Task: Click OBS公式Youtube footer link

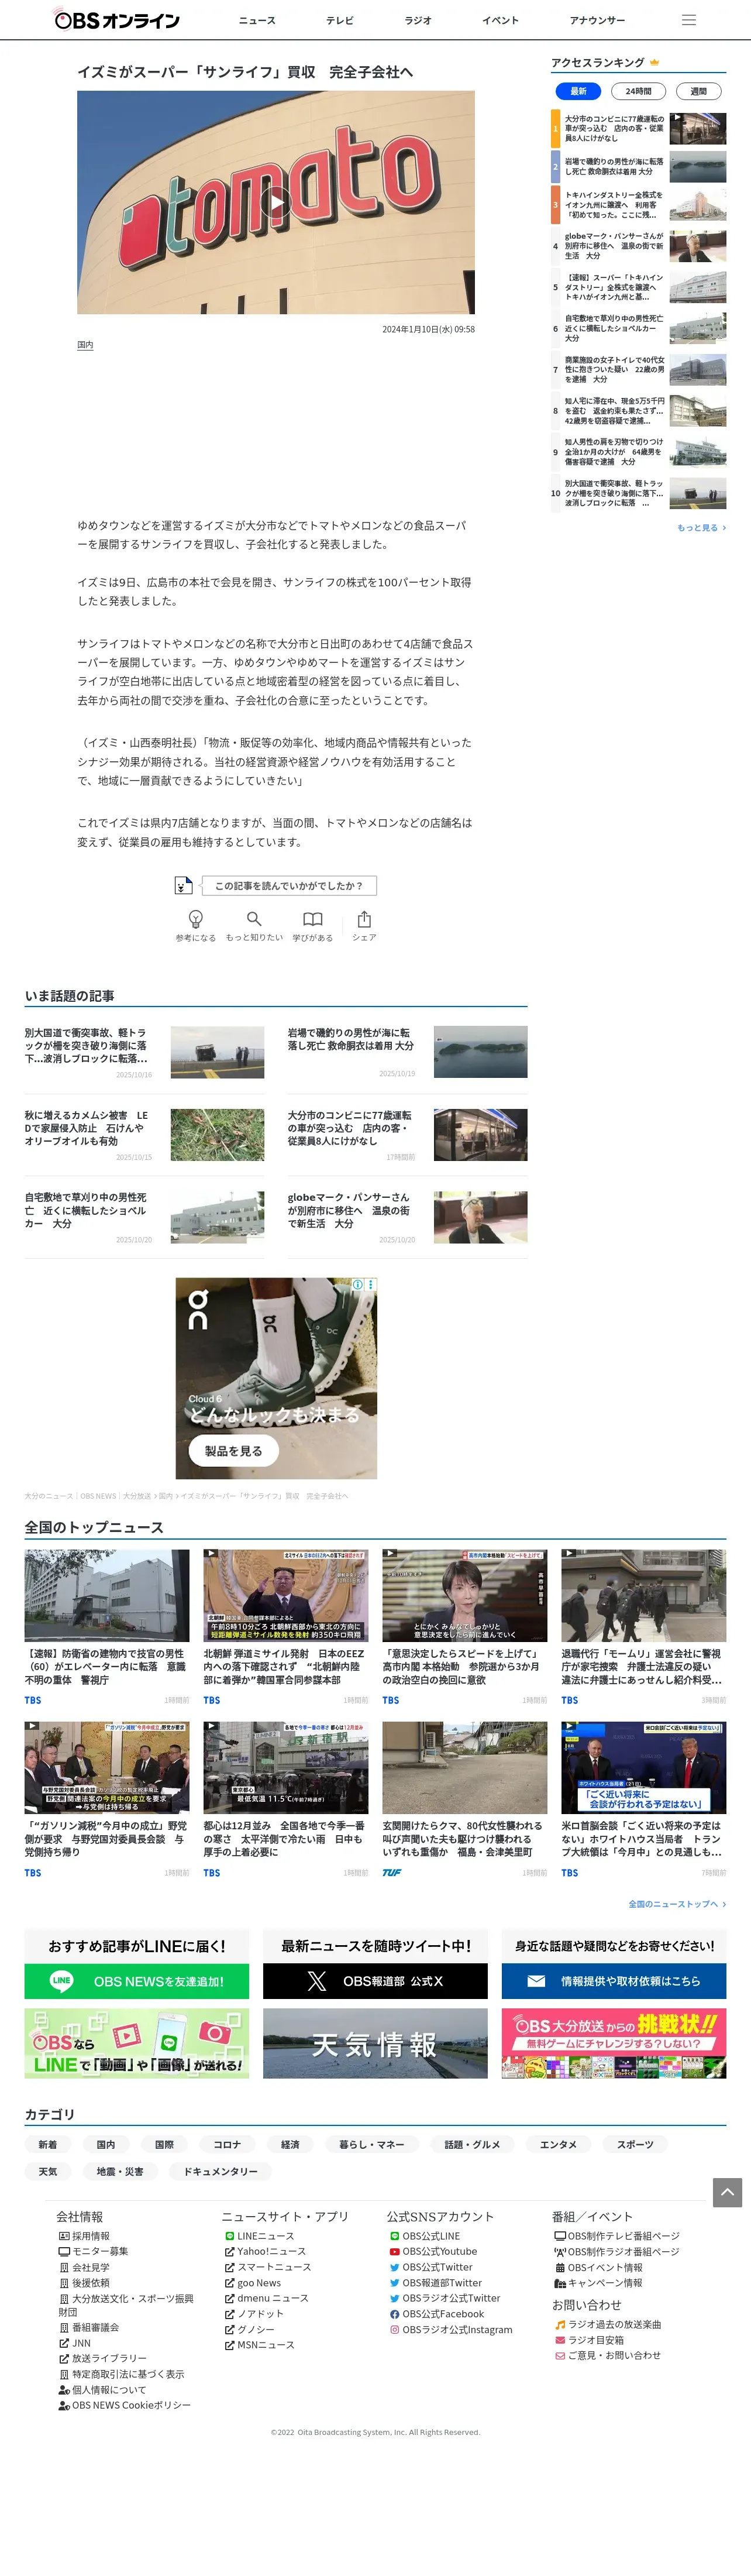Action: coord(433,2251)
